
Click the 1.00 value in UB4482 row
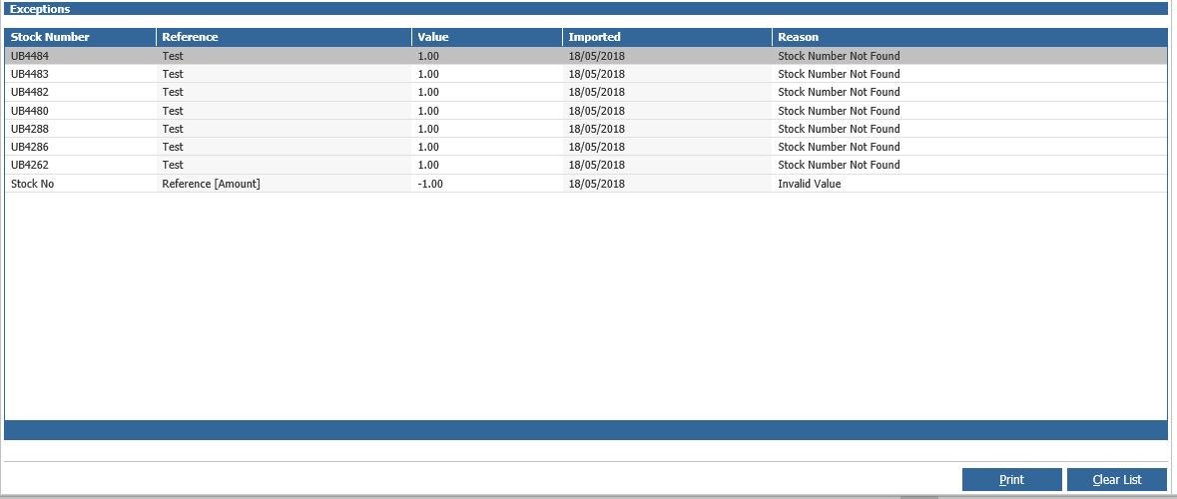coord(428,92)
